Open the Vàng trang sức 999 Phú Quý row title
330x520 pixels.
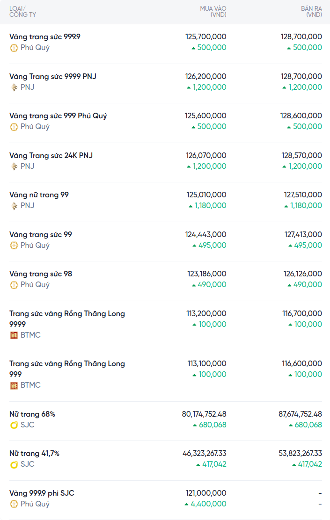(58, 116)
